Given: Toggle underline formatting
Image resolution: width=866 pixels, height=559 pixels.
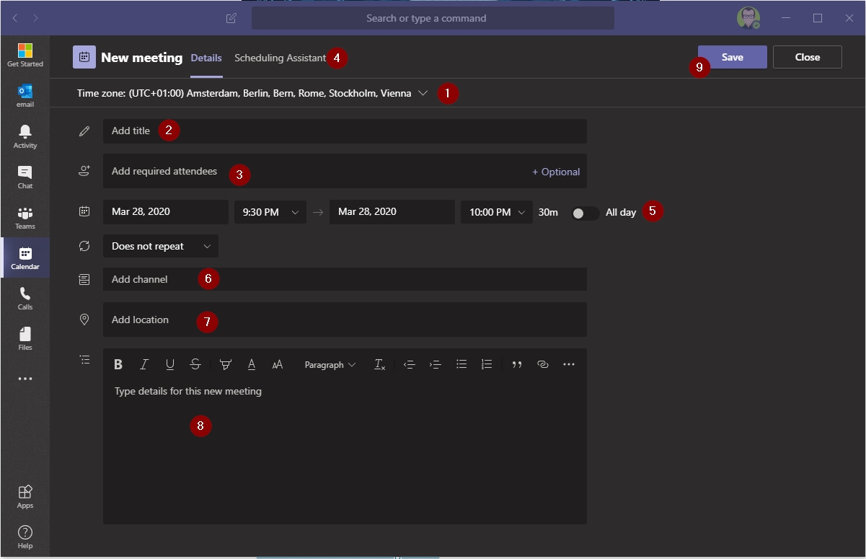Looking at the screenshot, I should click(x=170, y=365).
